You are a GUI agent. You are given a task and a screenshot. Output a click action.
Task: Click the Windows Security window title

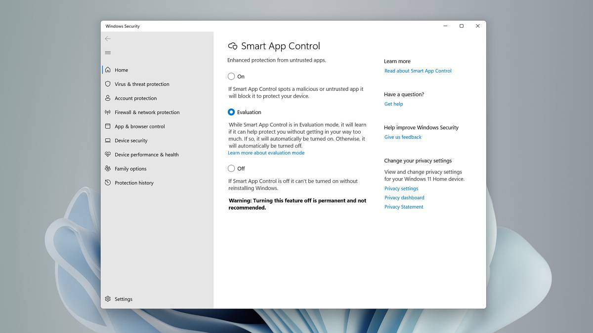[123, 26]
